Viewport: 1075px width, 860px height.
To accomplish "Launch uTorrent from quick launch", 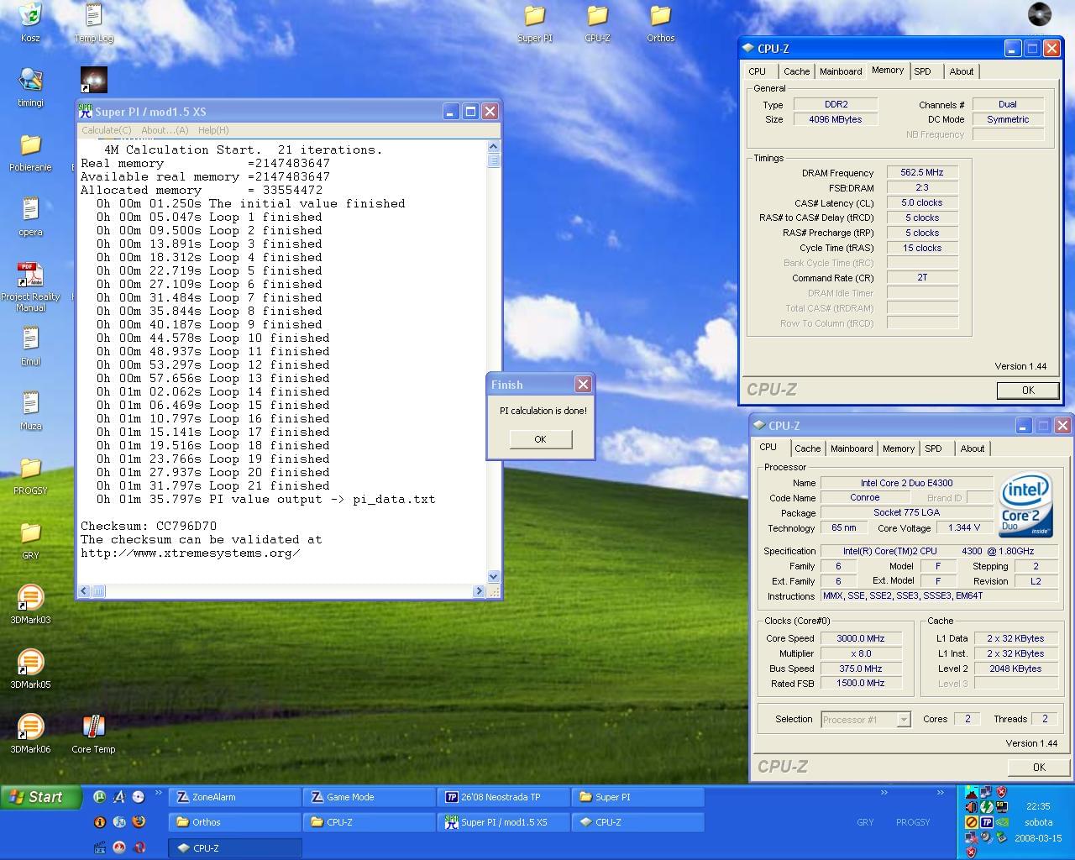I will pos(99,797).
